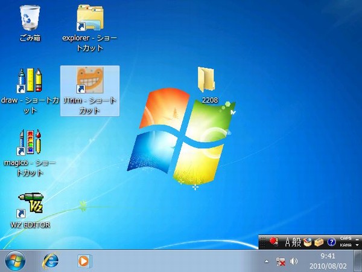
Task: Open the IME Pad icon
Action: pos(308,242)
